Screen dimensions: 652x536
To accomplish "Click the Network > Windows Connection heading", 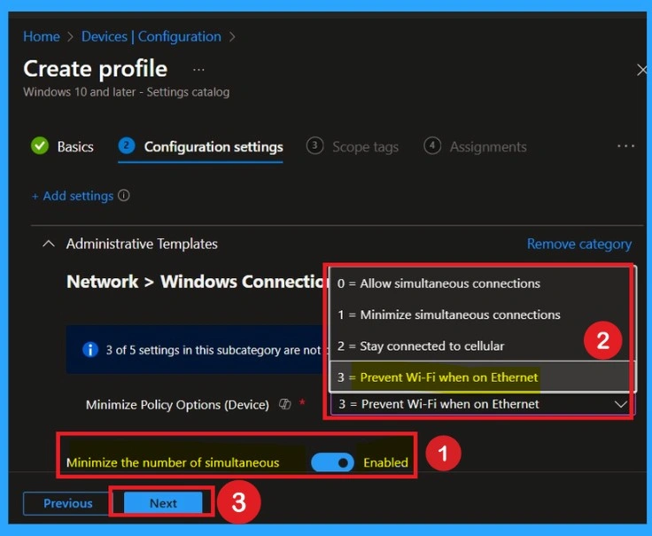I will coord(198,282).
